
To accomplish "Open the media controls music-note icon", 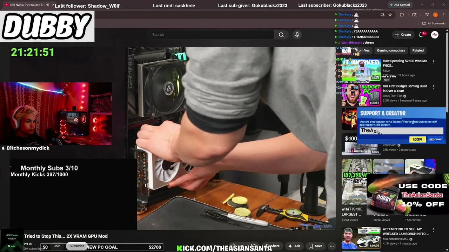I will 427,15.
